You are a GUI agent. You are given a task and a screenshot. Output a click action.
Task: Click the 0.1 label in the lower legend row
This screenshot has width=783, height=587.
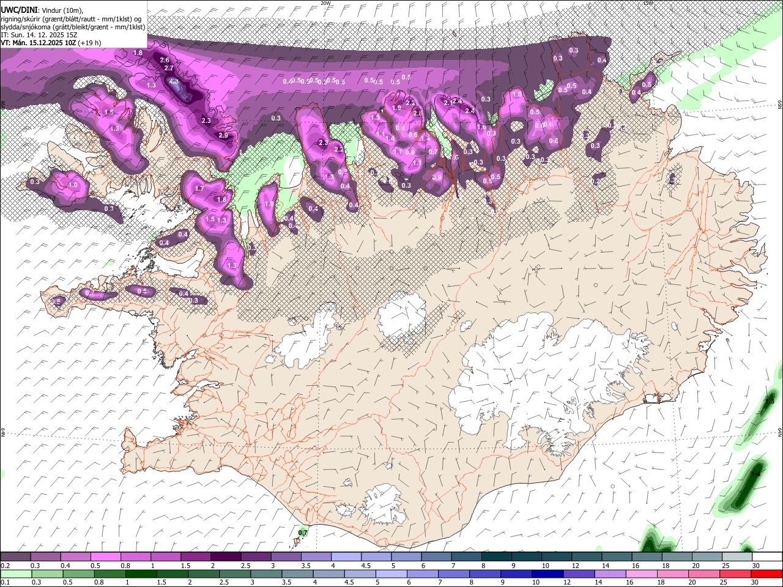[x=6, y=582]
